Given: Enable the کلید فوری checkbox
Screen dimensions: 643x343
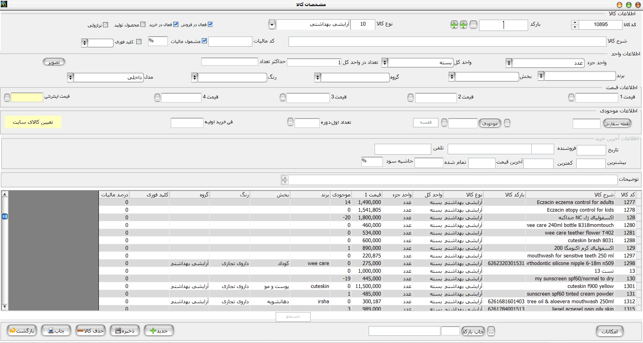Looking at the screenshot, I should tap(139, 42).
